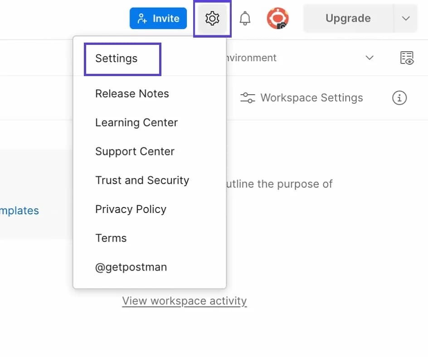View workspace activity
The image size is (428, 357).
click(x=184, y=300)
